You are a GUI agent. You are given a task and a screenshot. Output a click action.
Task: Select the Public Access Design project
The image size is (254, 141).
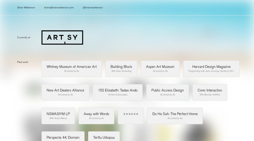(x=168, y=92)
